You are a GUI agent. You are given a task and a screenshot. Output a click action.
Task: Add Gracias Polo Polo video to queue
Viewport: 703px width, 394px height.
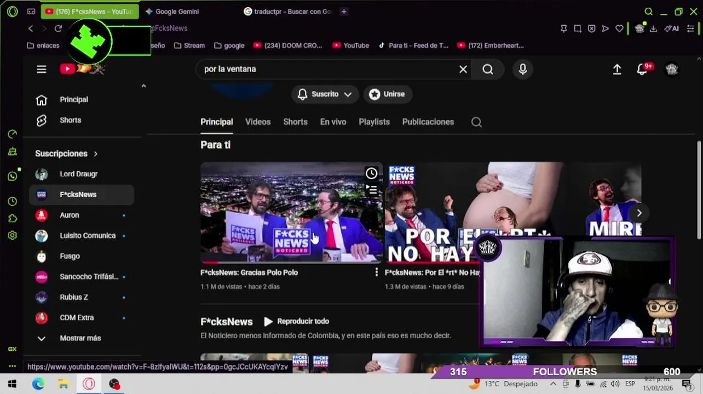(x=371, y=190)
